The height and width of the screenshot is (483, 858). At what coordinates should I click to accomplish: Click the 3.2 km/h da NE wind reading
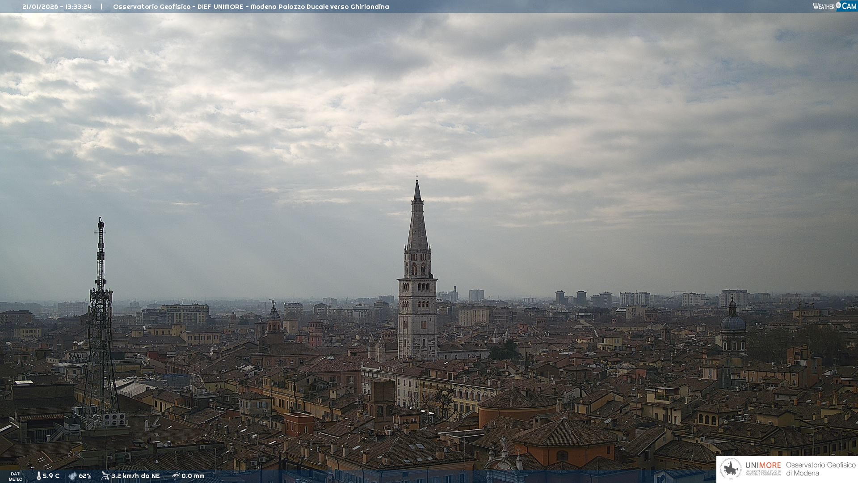[135, 476]
